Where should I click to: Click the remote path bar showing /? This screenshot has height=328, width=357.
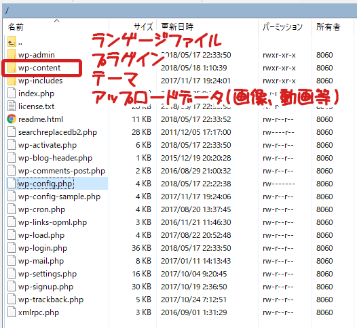pos(180,11)
